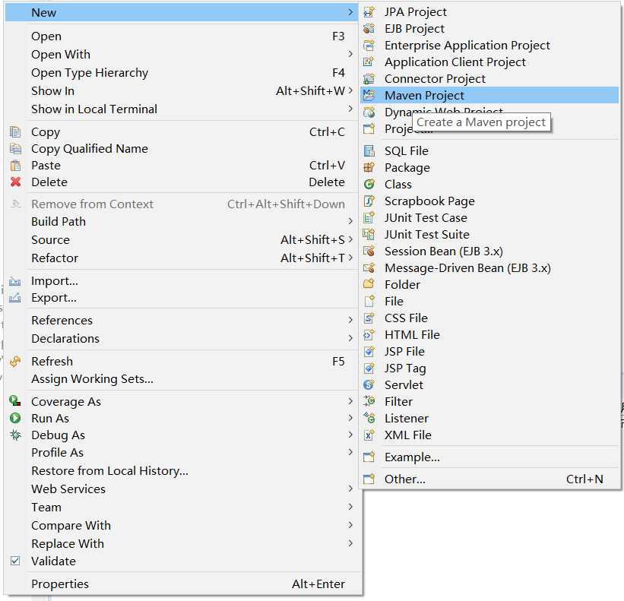Image resolution: width=624 pixels, height=601 pixels.
Task: Click the Copy menu entry
Action: pyautogui.click(x=183, y=132)
